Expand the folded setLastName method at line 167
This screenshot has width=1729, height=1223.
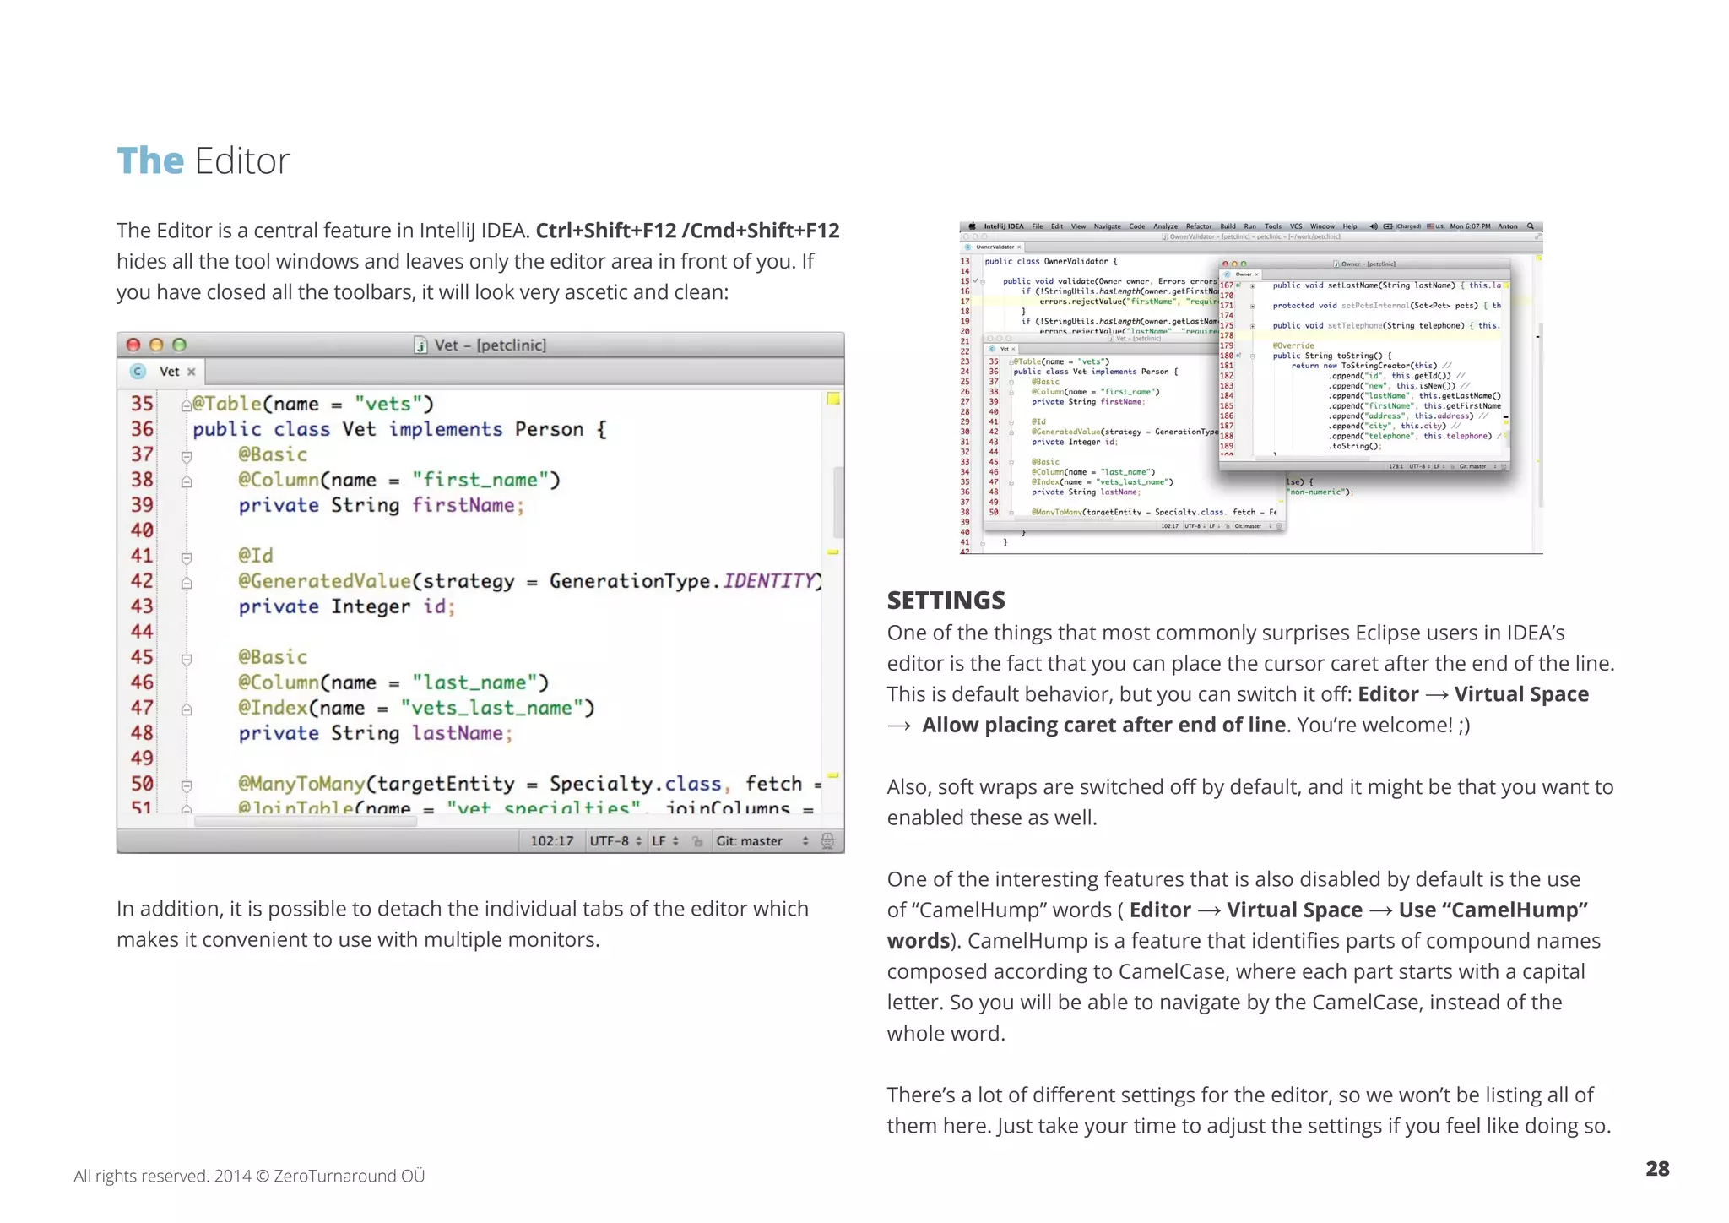pos(1253,286)
